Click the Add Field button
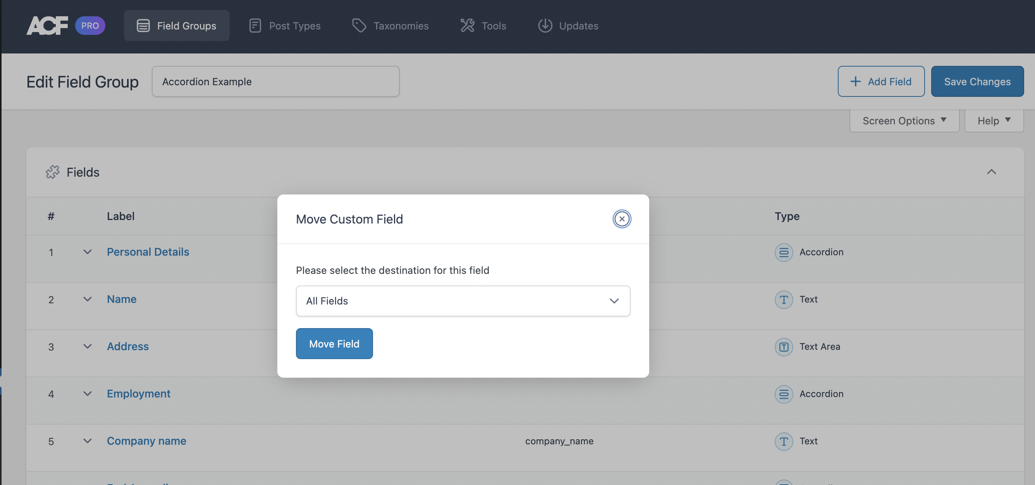1035x485 pixels. coord(881,81)
